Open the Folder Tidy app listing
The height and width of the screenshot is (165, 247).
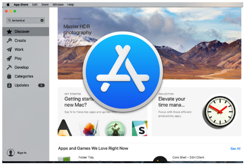[87, 157]
